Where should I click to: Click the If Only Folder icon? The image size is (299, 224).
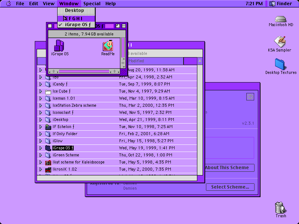[48, 134]
